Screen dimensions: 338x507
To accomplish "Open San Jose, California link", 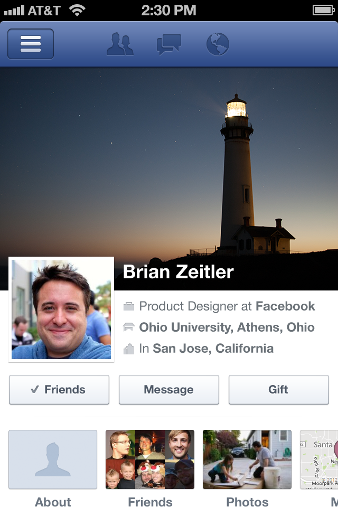I will [213, 349].
